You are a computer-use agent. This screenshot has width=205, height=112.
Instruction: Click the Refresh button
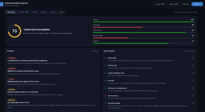click(186, 4)
